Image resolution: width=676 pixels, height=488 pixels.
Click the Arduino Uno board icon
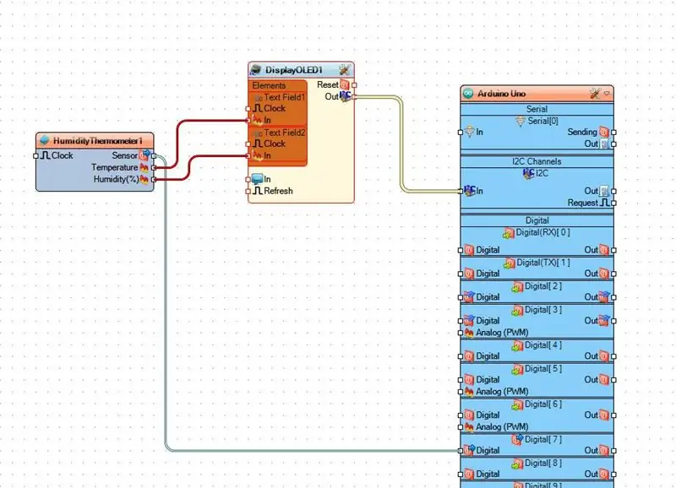click(x=468, y=94)
